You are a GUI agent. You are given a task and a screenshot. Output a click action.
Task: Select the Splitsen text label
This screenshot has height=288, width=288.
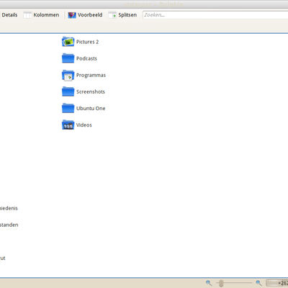tap(127, 15)
